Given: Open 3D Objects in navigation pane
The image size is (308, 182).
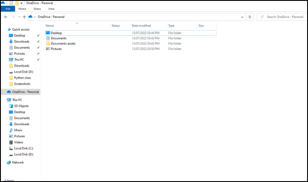Looking at the screenshot, I should click(21, 106).
